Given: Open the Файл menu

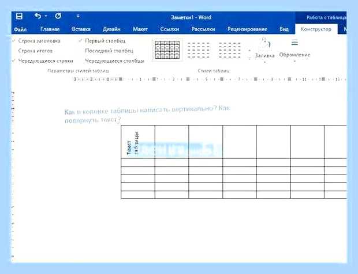Looking at the screenshot, I should tap(20, 29).
